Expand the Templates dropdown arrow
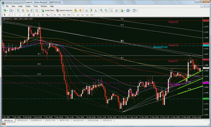The width and height of the screenshot is (211, 127). [x=137, y=10]
